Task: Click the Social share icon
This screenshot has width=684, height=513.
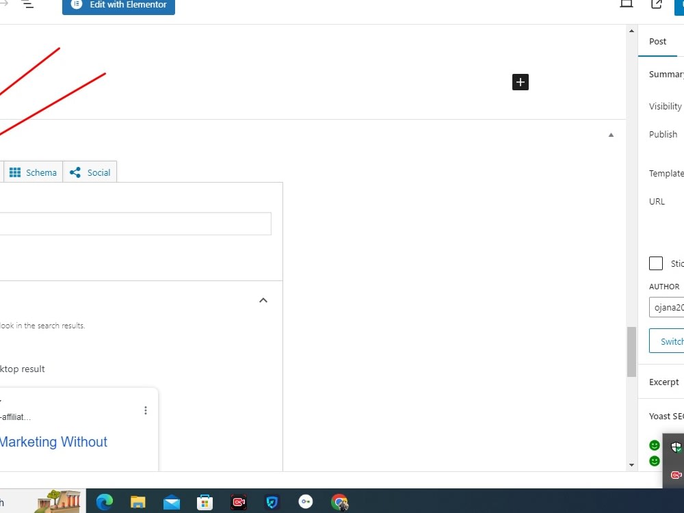Action: click(75, 172)
